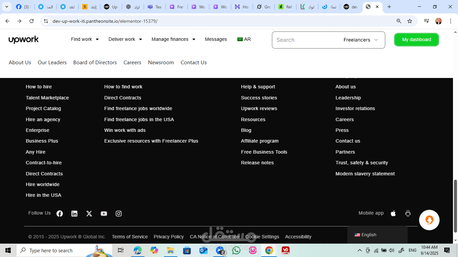Open a new browser tab with plus
This screenshot has width=458, height=257.
click(x=389, y=7)
